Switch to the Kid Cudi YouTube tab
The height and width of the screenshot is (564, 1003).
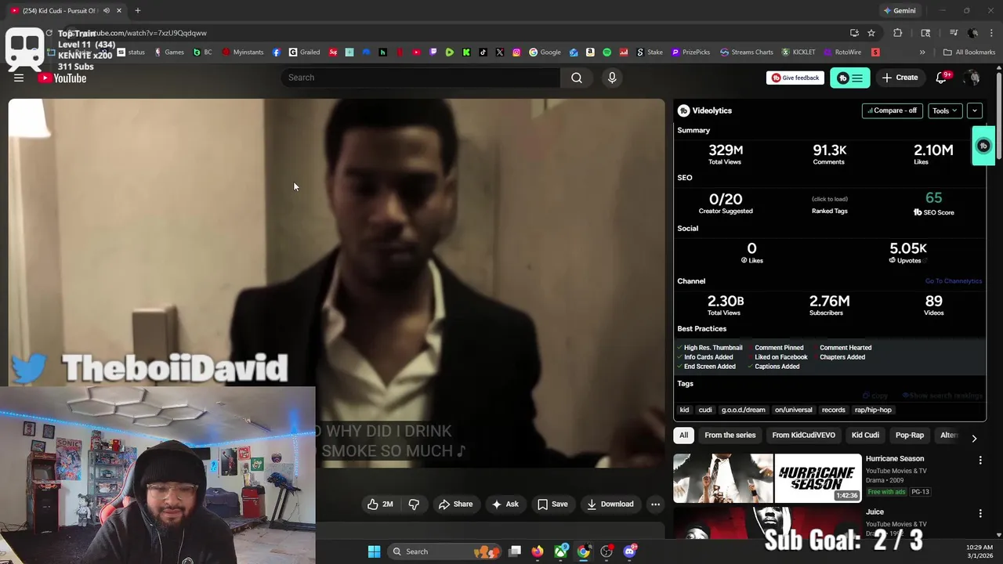(60, 11)
